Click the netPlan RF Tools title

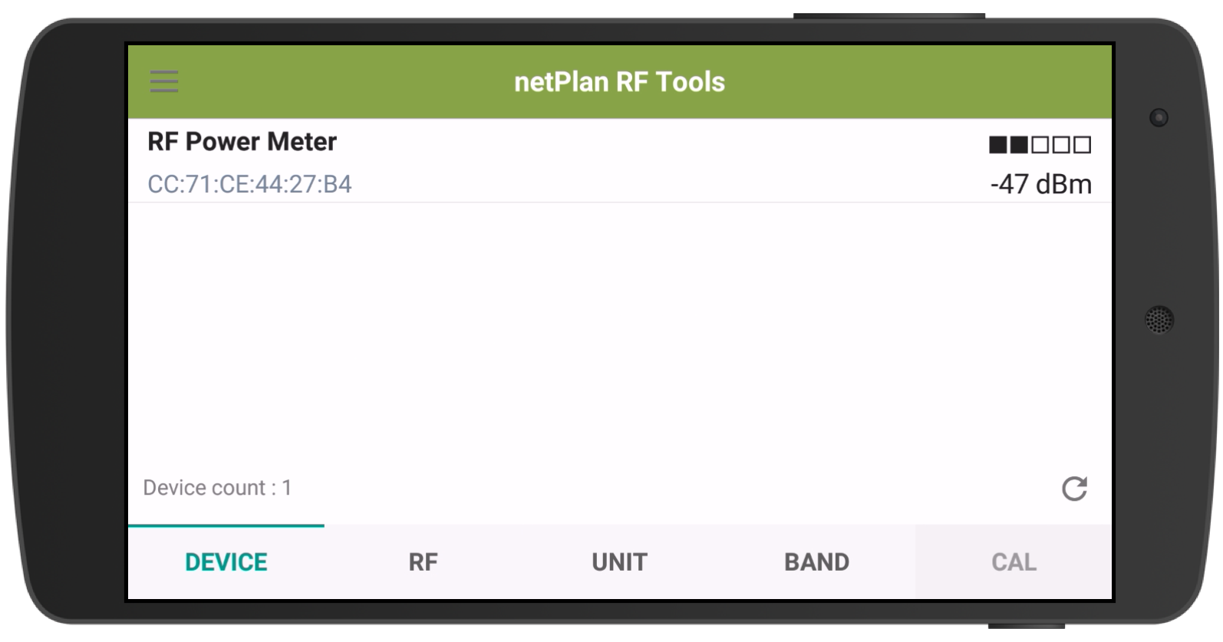point(619,82)
